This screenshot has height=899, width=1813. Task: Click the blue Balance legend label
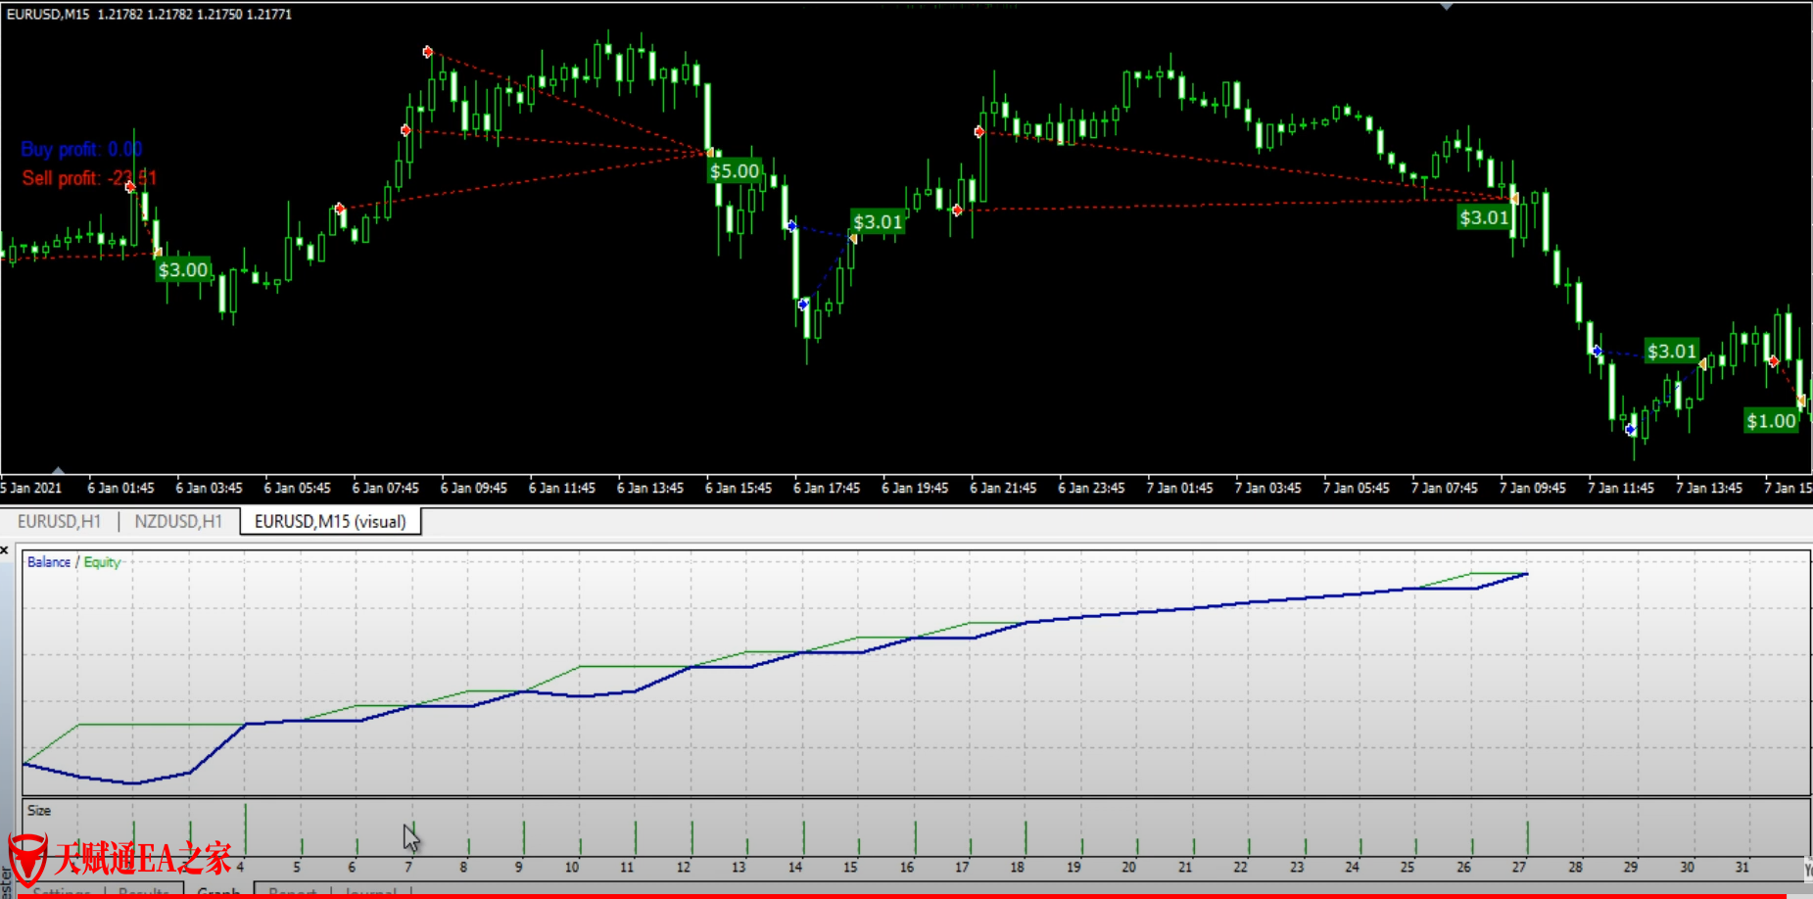click(x=49, y=562)
